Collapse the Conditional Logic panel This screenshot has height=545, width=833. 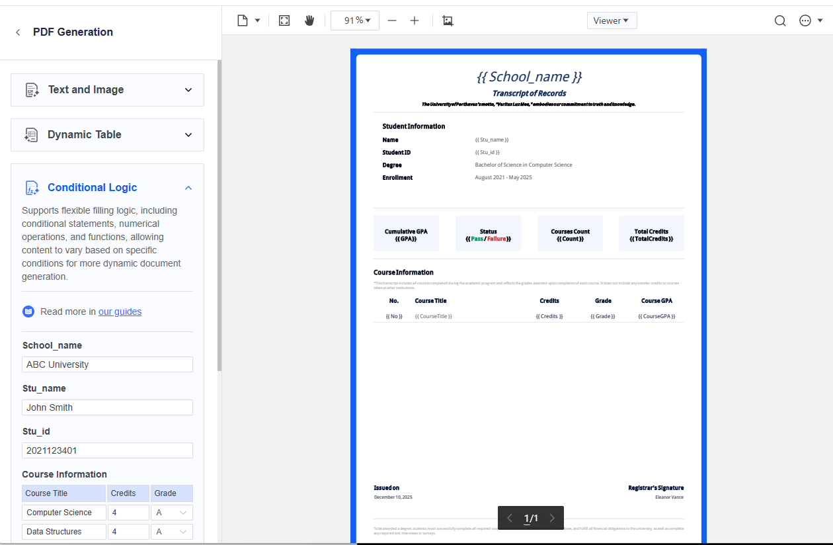(188, 187)
